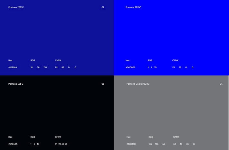
Task: Select RGB value 134 in gray swatch
Action: click(150, 144)
